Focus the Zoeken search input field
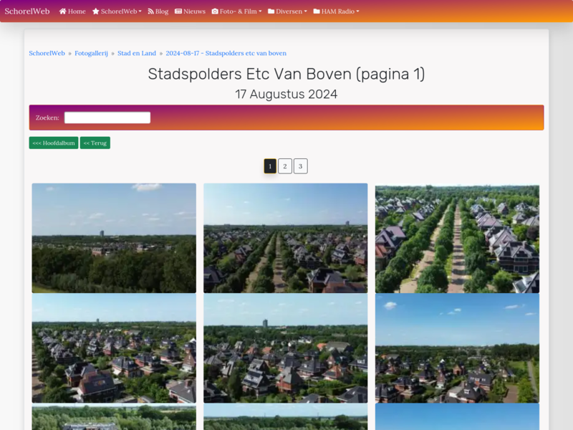Screen dimensions: 573x430 (107, 118)
